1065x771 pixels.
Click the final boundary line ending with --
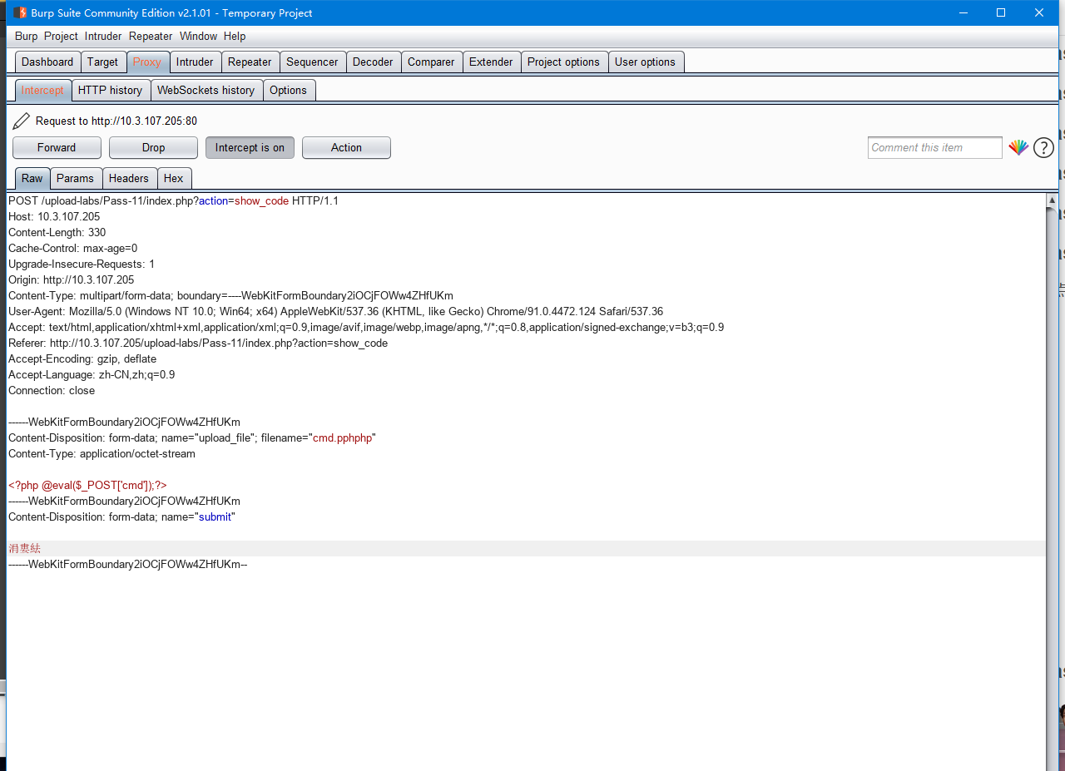point(128,565)
